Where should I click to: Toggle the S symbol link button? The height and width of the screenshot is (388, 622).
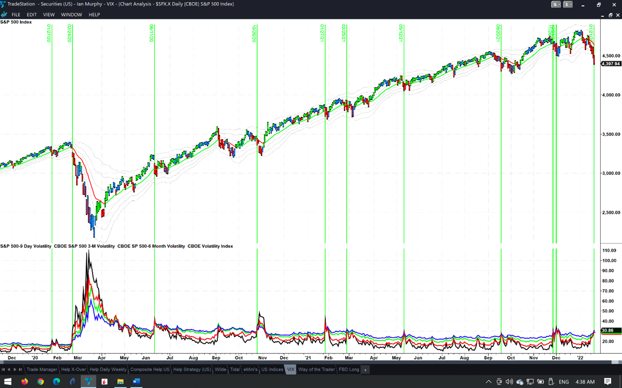point(556,5)
